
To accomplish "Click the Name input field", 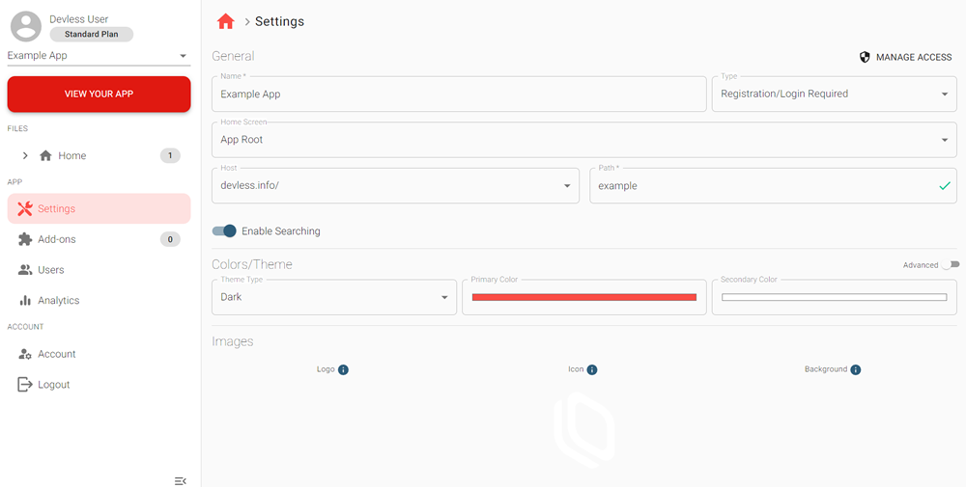I will click(x=459, y=95).
